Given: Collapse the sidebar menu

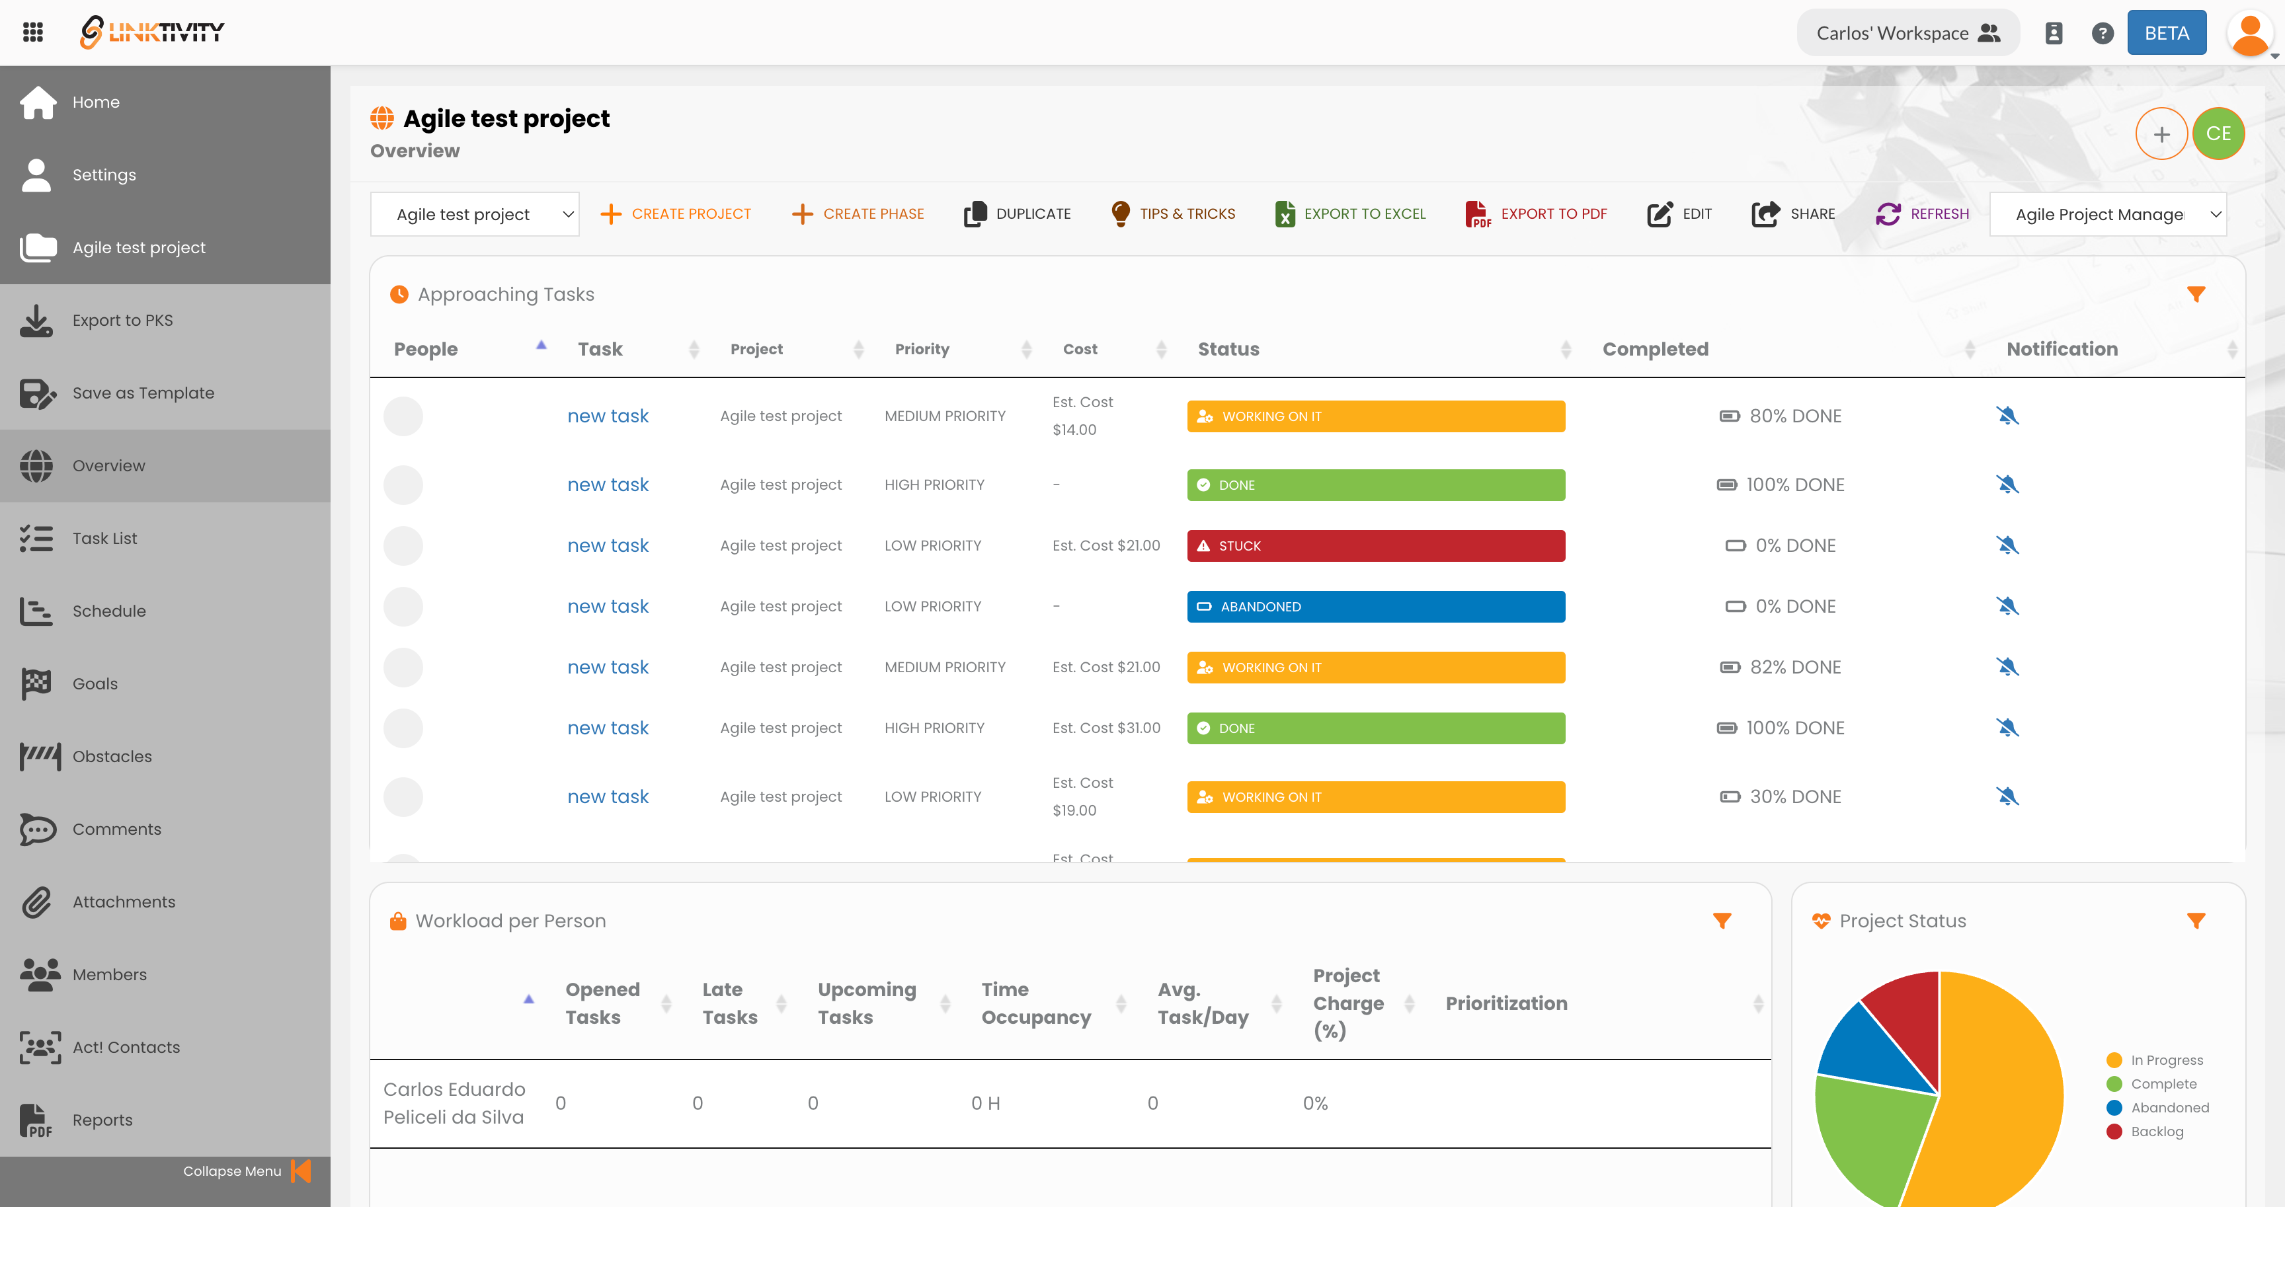Looking at the screenshot, I should 247,1171.
